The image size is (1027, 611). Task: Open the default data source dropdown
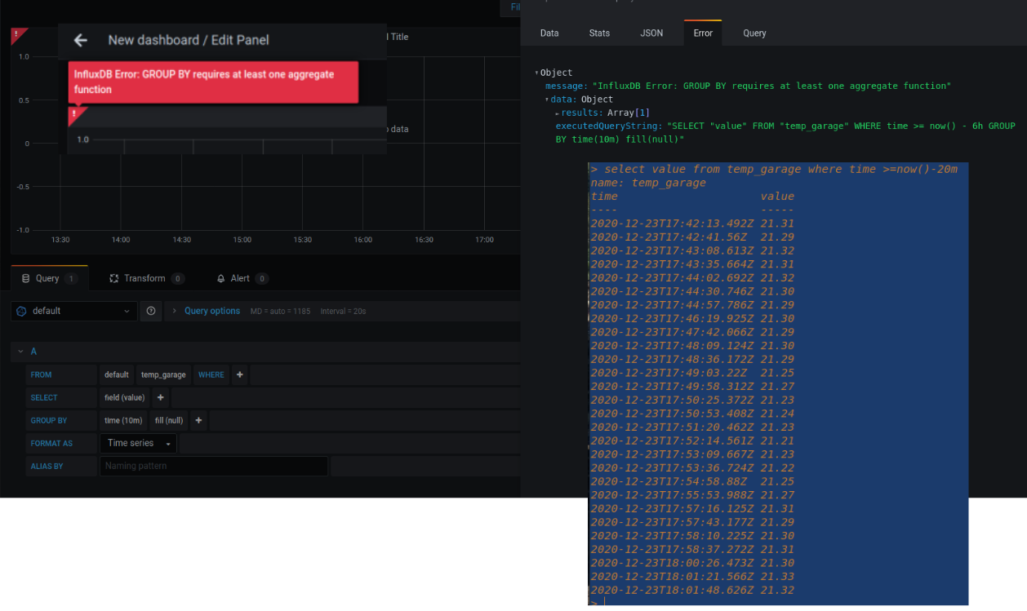click(73, 311)
